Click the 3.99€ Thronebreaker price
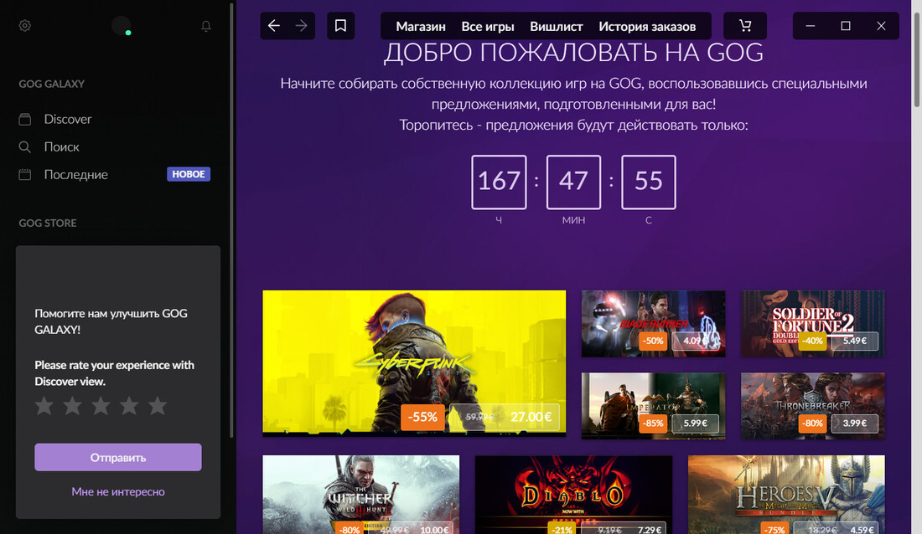The height and width of the screenshot is (534, 922). (x=854, y=423)
